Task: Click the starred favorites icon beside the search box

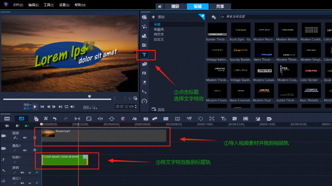Action: coord(213,17)
